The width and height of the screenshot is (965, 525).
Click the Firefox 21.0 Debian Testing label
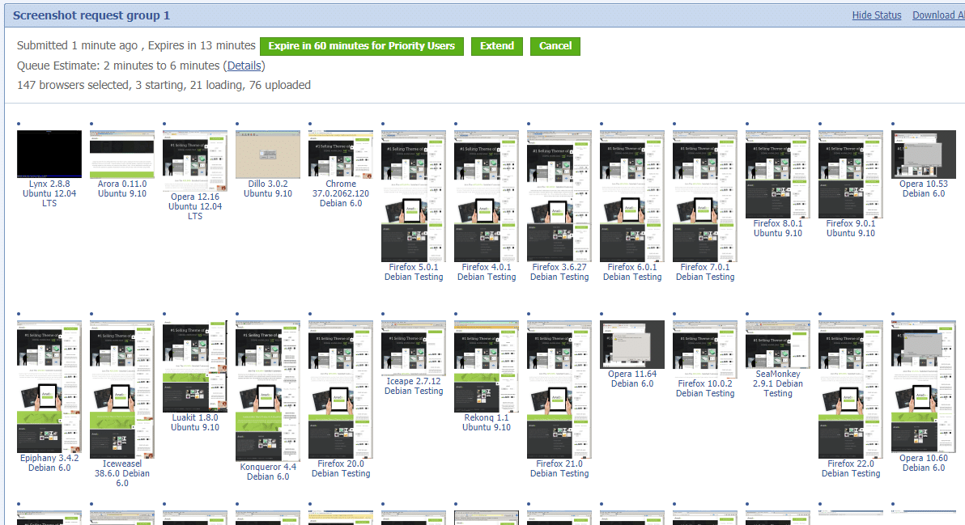click(x=559, y=468)
